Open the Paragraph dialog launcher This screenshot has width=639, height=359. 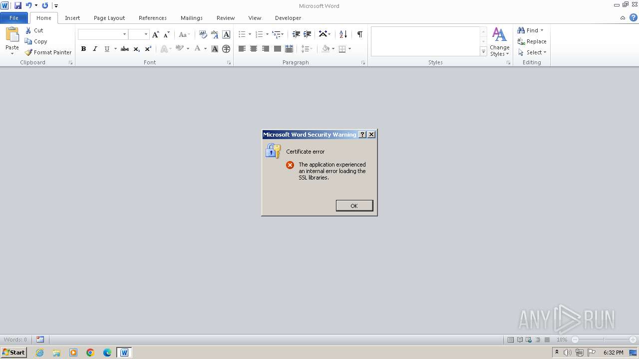363,63
